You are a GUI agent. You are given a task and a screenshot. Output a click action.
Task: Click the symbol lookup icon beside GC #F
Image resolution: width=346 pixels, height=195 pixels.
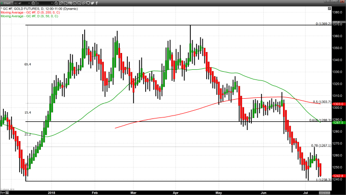[x=33, y=3]
